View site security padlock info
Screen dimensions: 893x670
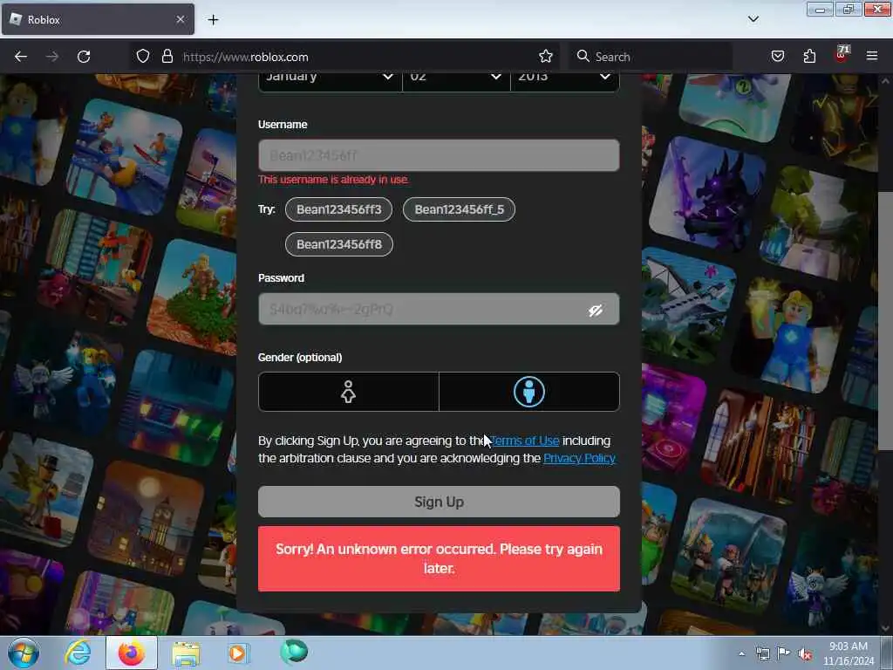(x=167, y=57)
